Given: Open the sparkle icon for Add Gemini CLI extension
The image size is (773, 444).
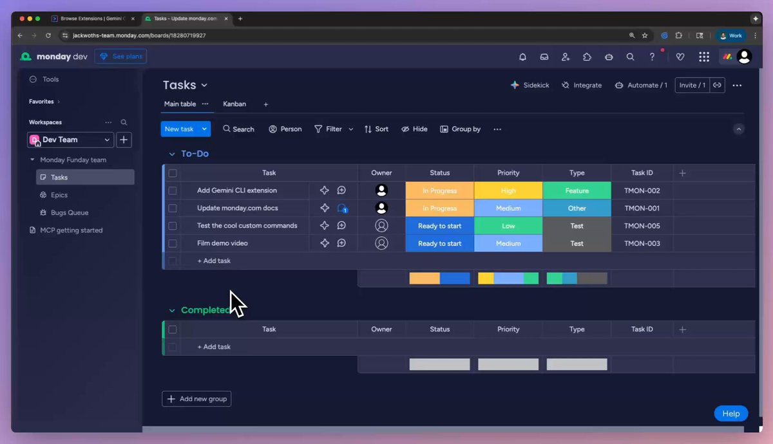Looking at the screenshot, I should point(325,190).
